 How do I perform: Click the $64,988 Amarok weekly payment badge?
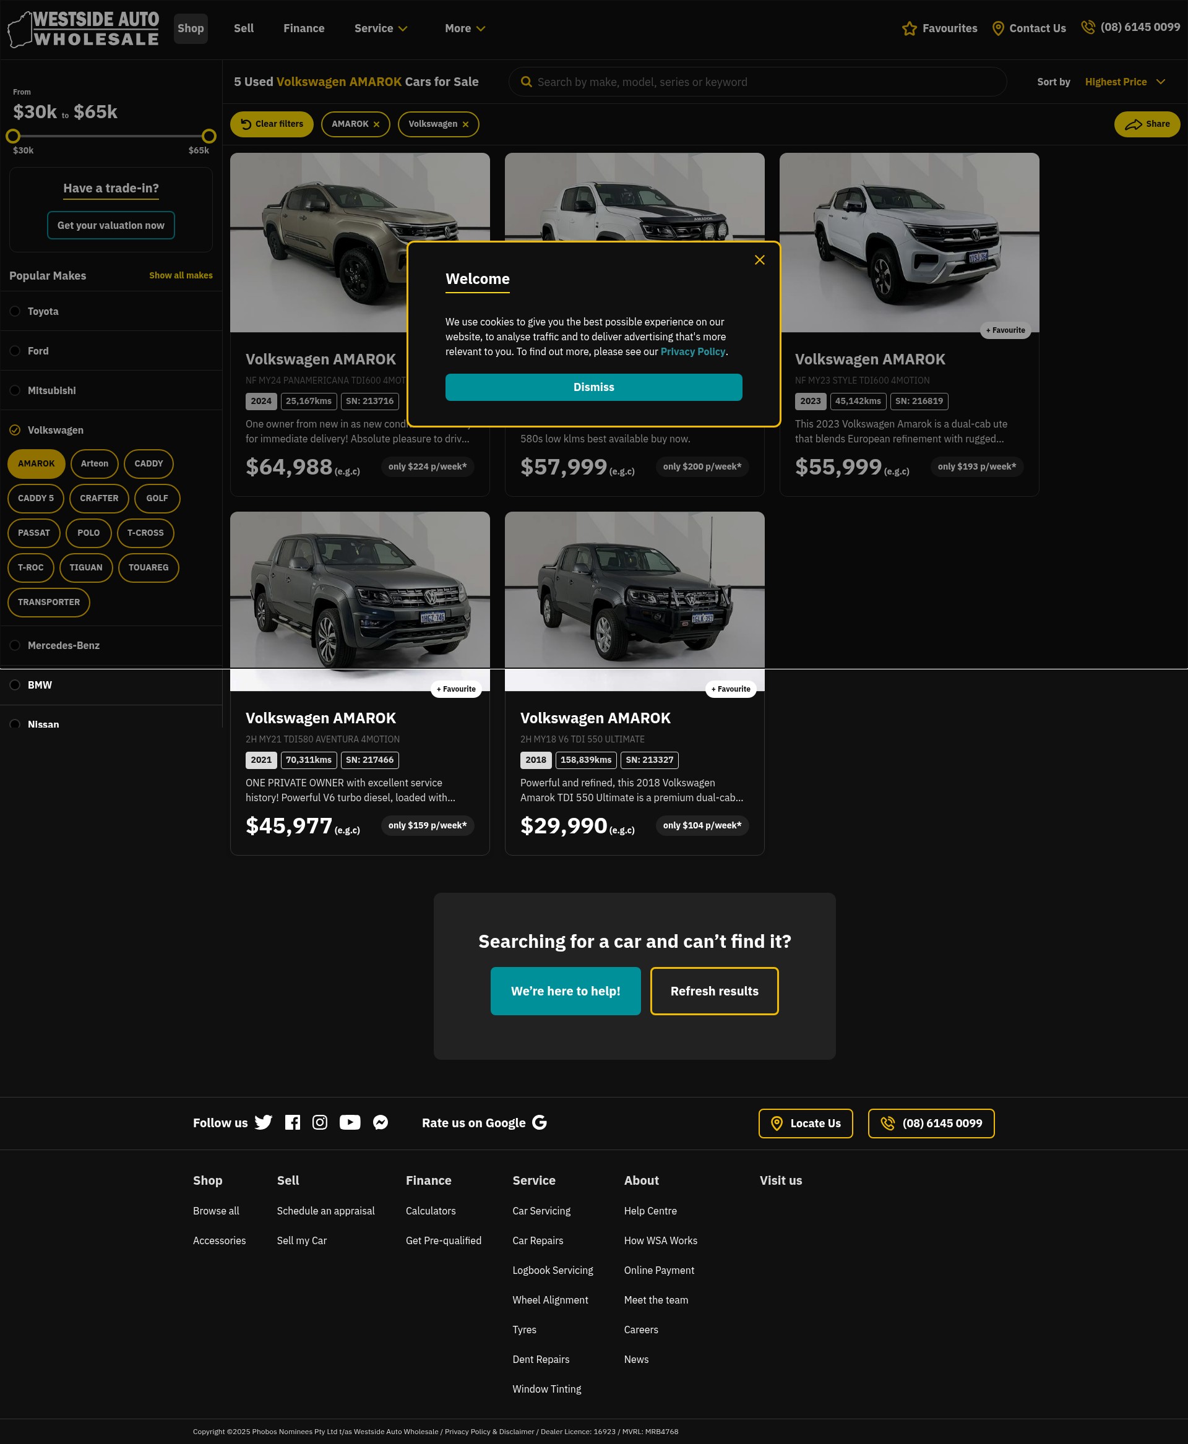pos(428,466)
